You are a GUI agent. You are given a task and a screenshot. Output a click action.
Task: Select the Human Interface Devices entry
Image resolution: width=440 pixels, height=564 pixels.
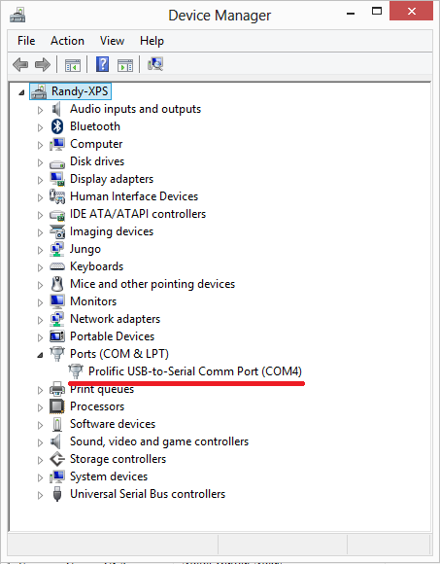(134, 196)
